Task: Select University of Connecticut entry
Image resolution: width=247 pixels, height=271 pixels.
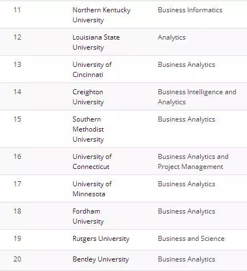Action: (92, 162)
